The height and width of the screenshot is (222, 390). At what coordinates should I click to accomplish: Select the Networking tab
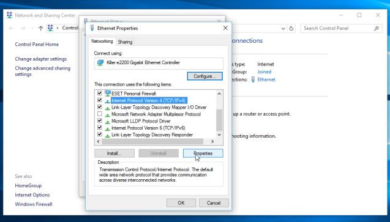tap(102, 41)
